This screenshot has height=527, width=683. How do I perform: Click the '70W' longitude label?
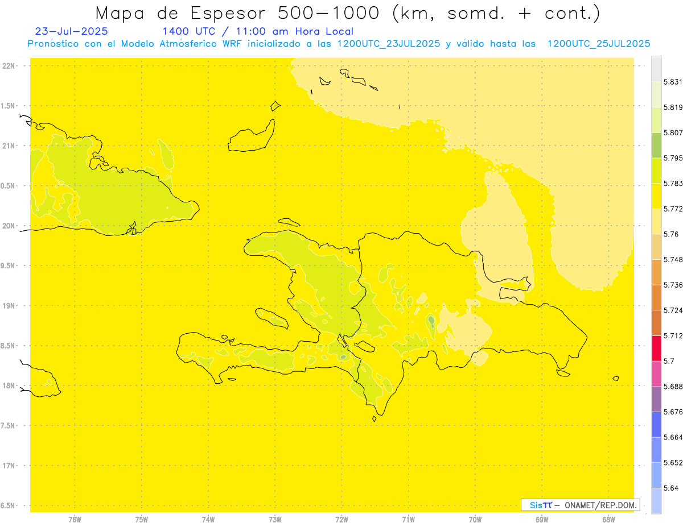pyautogui.click(x=475, y=520)
